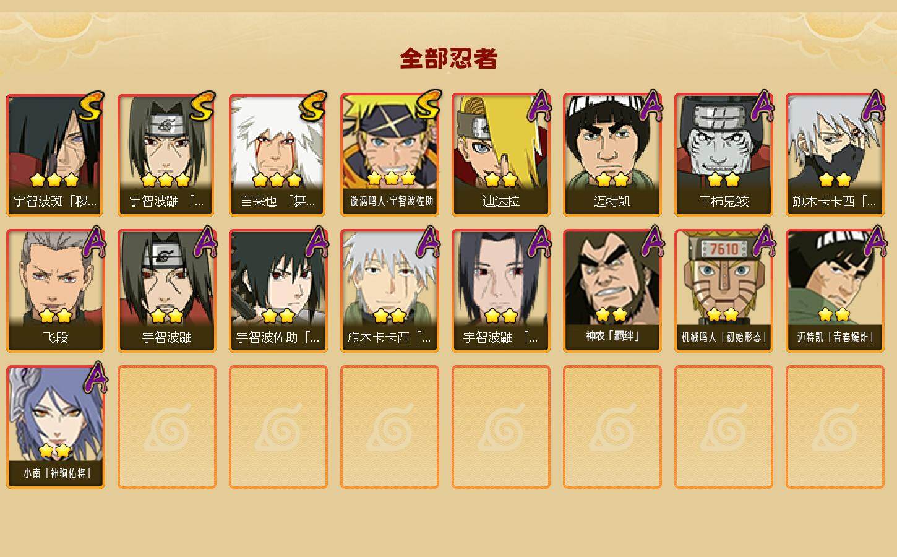897x557 pixels.
Task: Click the 自来也「舞... name label
Action: tap(278, 202)
